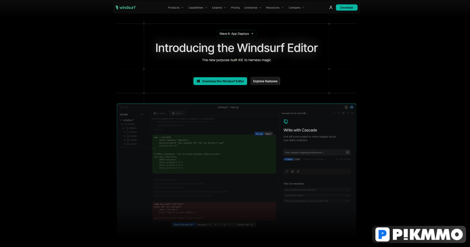The height and width of the screenshot is (247, 470).
Task: Open the Cascade panel more options icon
Action: (x=348, y=113)
